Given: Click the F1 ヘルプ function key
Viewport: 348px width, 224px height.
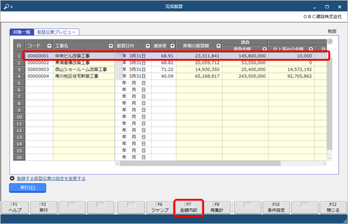Looking at the screenshot, I should (15, 207).
